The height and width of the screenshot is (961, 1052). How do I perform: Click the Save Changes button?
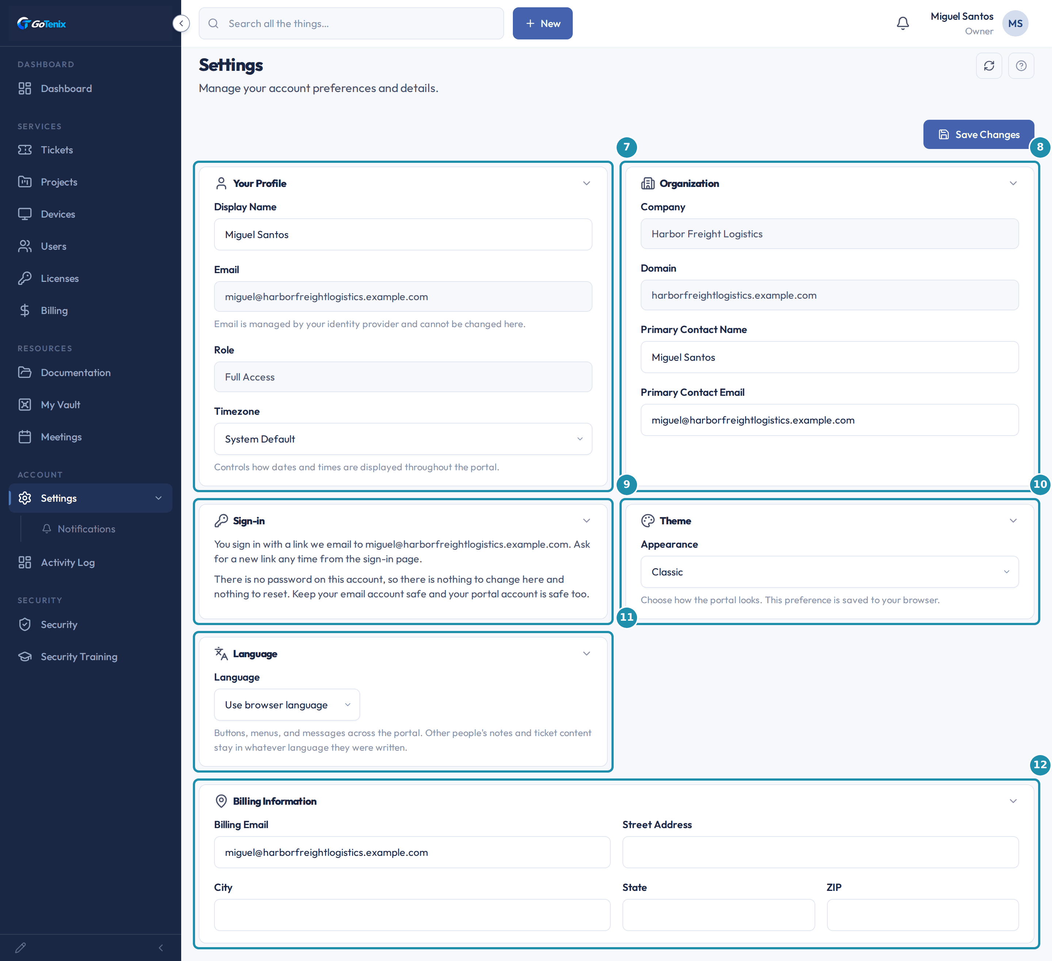click(x=979, y=135)
